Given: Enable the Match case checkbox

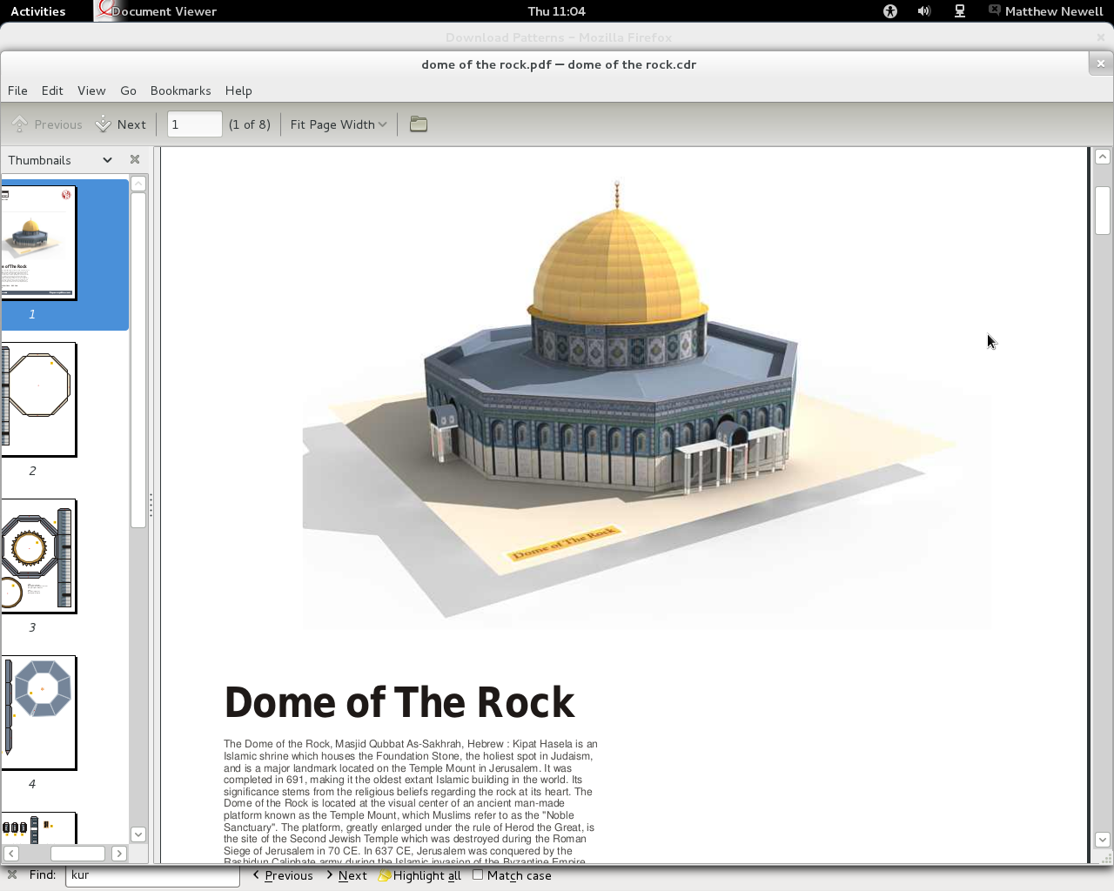Looking at the screenshot, I should (478, 875).
